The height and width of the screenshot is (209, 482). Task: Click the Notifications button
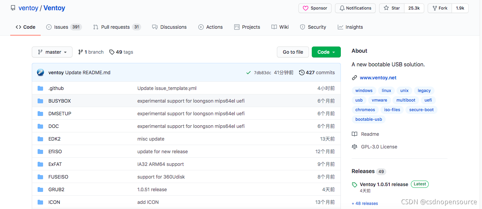355,8
